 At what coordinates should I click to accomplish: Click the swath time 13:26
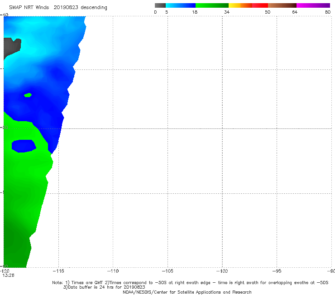tap(8, 275)
